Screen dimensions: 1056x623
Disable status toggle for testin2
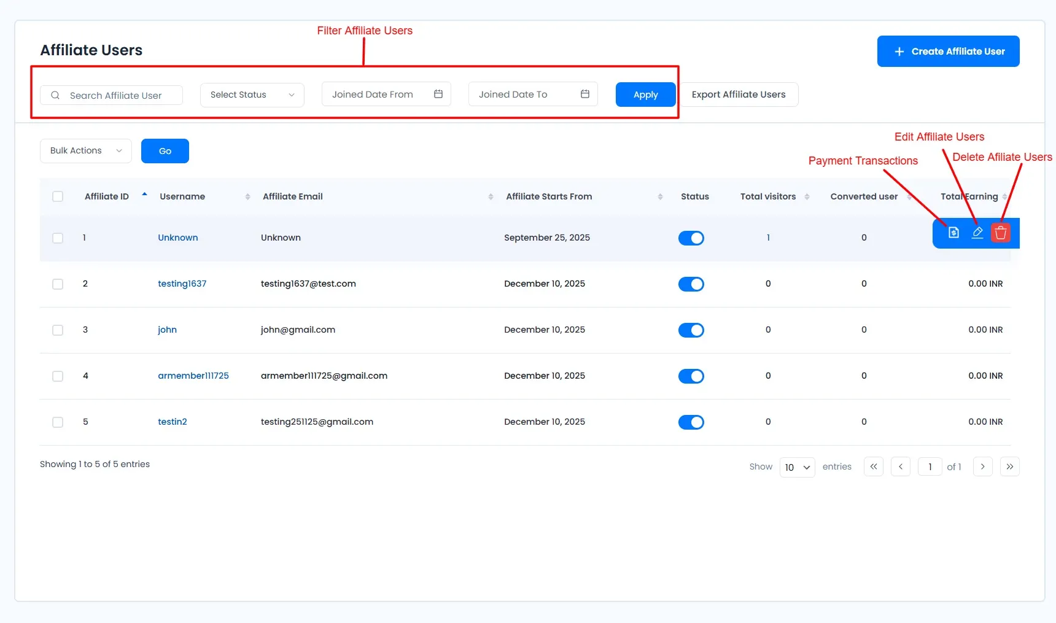[x=691, y=422]
